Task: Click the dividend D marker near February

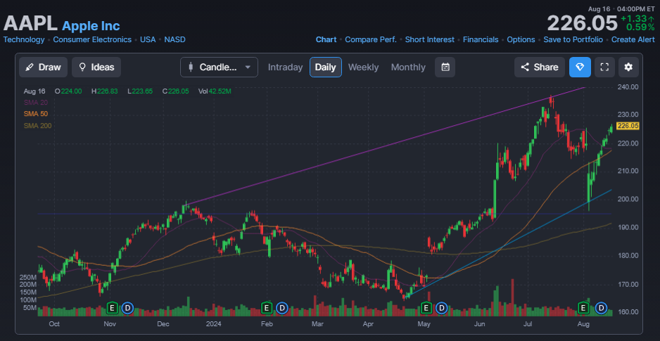Action: [x=281, y=308]
